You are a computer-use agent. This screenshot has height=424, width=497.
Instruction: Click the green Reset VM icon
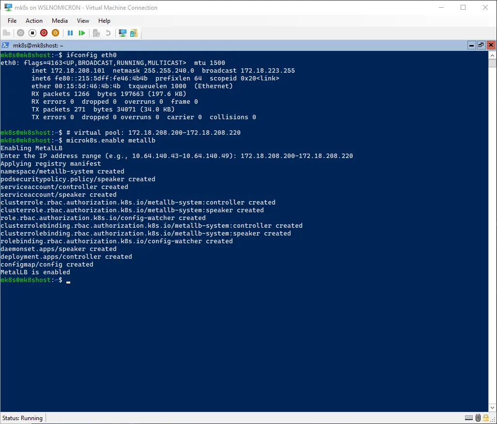[x=82, y=33]
